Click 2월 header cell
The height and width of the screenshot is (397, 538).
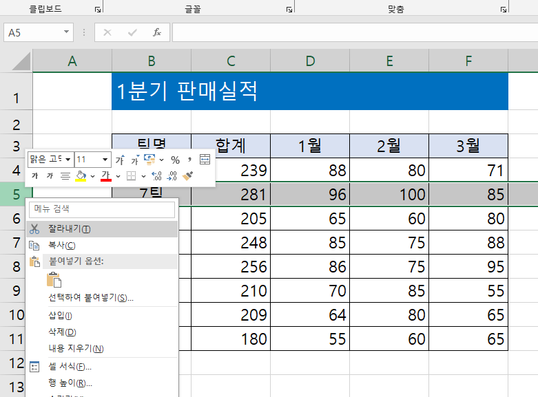[x=389, y=146]
